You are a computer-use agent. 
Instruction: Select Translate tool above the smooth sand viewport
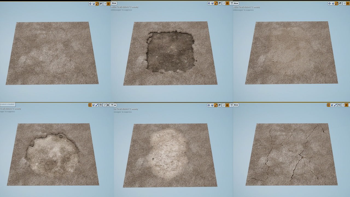pos(90,4)
